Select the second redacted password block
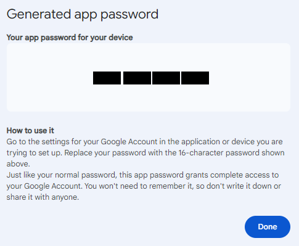 pos(137,78)
